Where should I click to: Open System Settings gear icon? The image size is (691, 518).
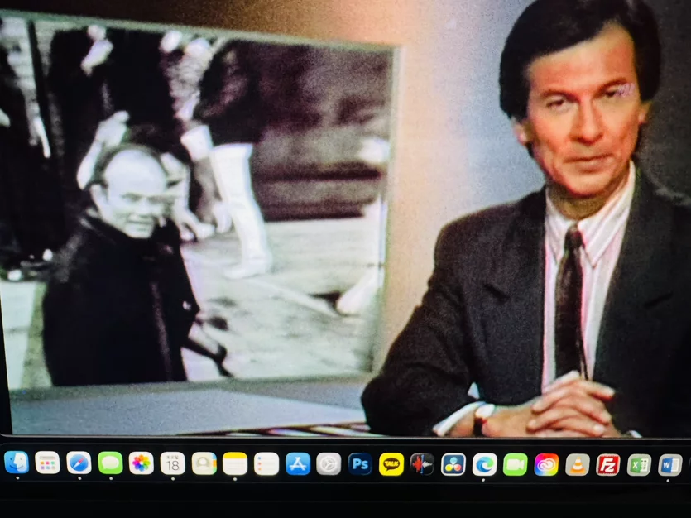pos(329,464)
